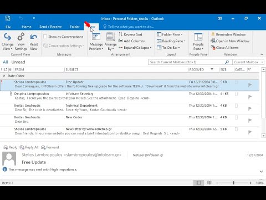This screenshot has width=266, height=200.
Task: Click Add Columns
Action: (x=131, y=41)
